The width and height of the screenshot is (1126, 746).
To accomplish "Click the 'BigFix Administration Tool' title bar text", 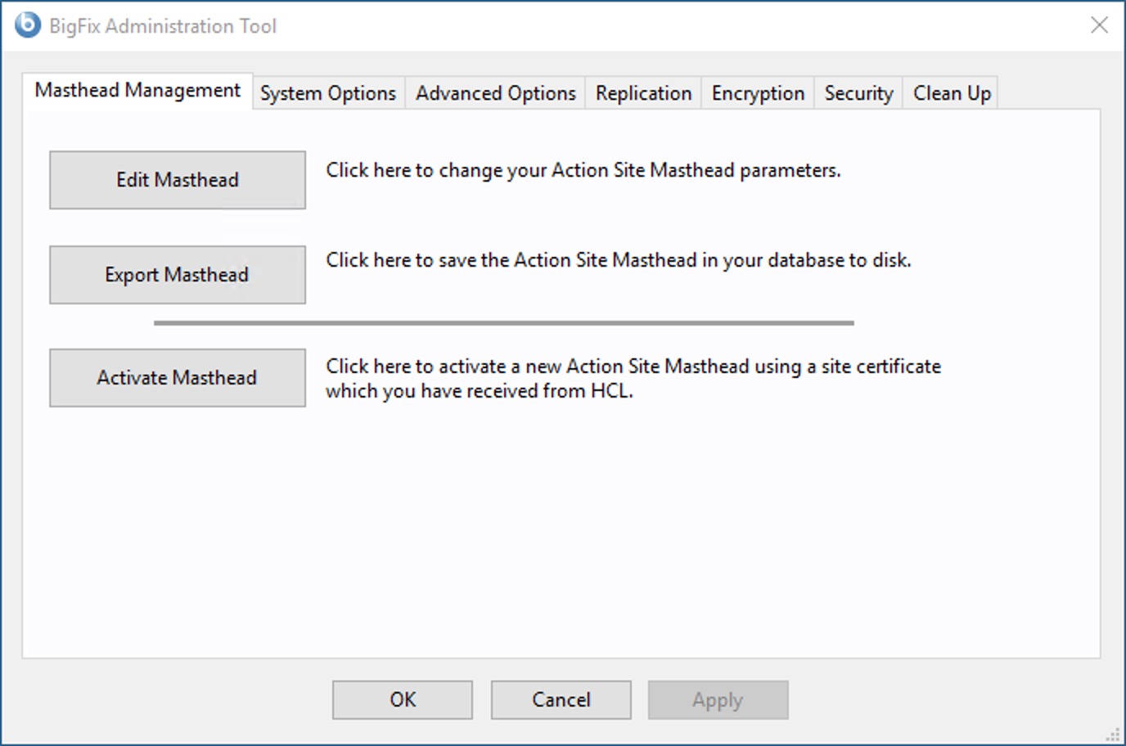I will pos(163,26).
